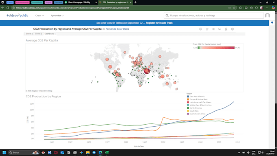This screenshot has height=156, width=277.
Task: Click the Tableau Public logo
Action: pyautogui.click(x=17, y=15)
